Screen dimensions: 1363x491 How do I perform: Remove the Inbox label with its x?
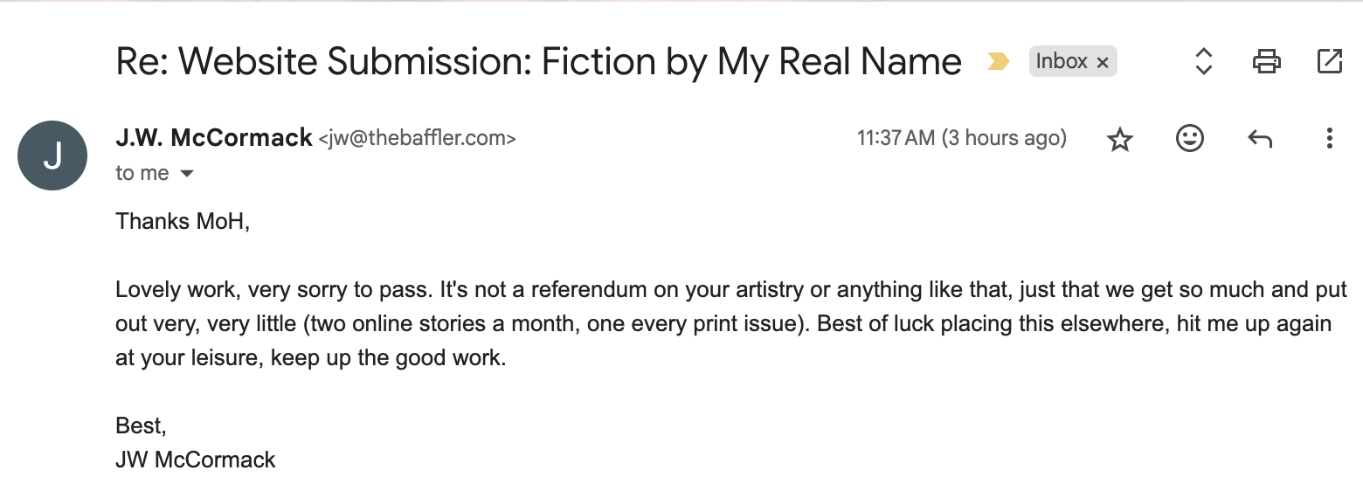coord(1103,62)
